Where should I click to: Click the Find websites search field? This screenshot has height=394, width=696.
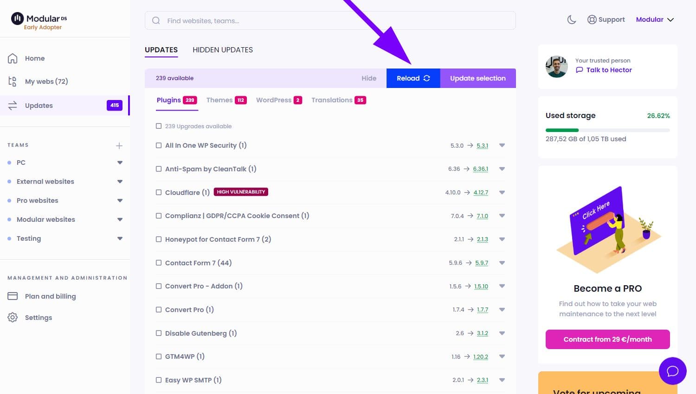330,21
